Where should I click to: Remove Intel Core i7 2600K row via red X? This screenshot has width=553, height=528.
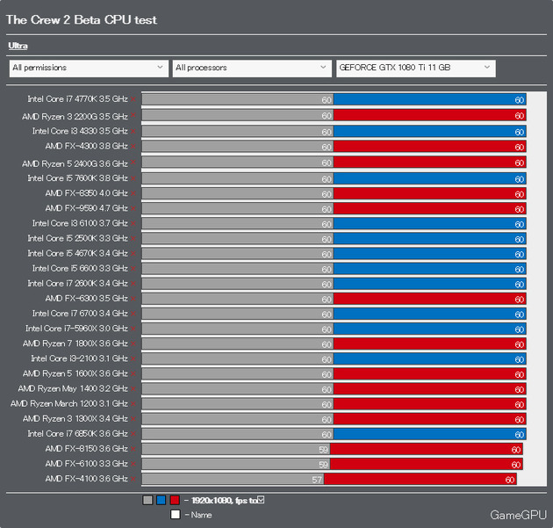pos(133,284)
